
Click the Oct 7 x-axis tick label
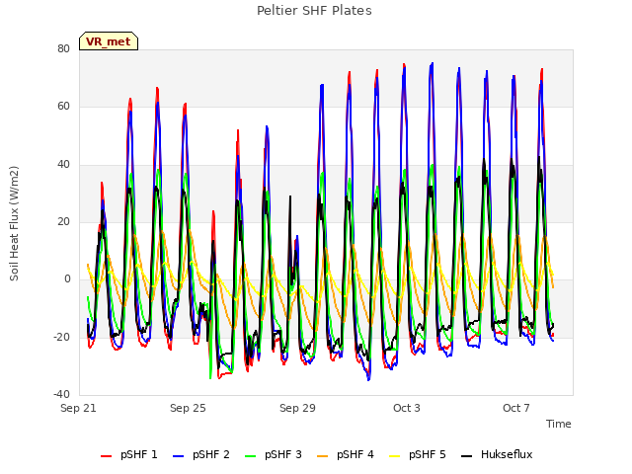click(x=516, y=408)
